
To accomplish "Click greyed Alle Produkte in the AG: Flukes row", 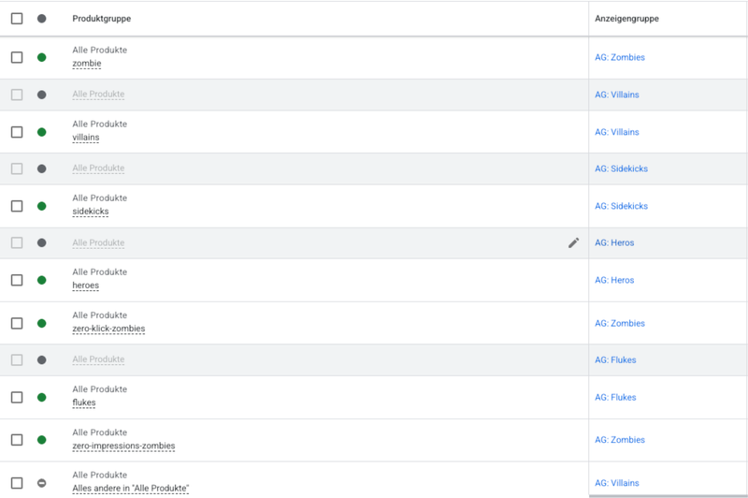I will (98, 359).
